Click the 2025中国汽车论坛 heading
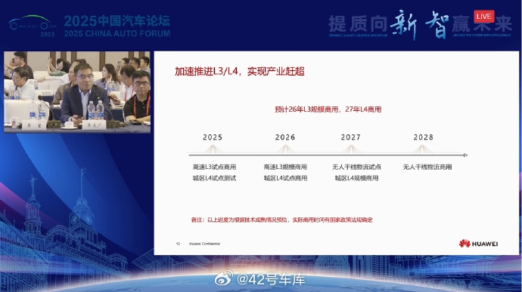 [x=117, y=21]
